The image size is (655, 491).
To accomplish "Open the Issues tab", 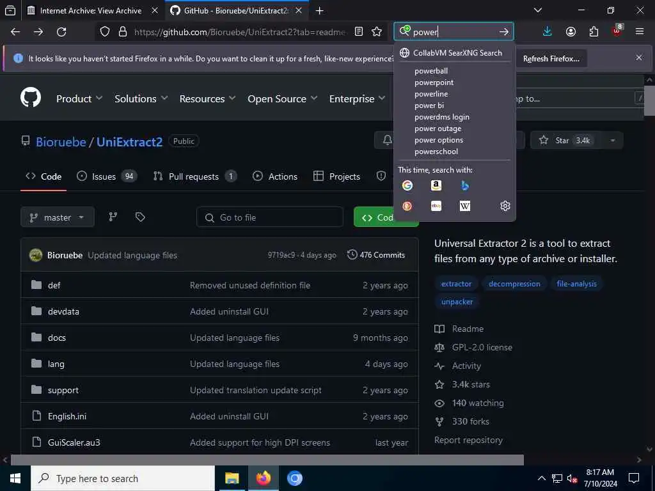I will click(x=107, y=176).
